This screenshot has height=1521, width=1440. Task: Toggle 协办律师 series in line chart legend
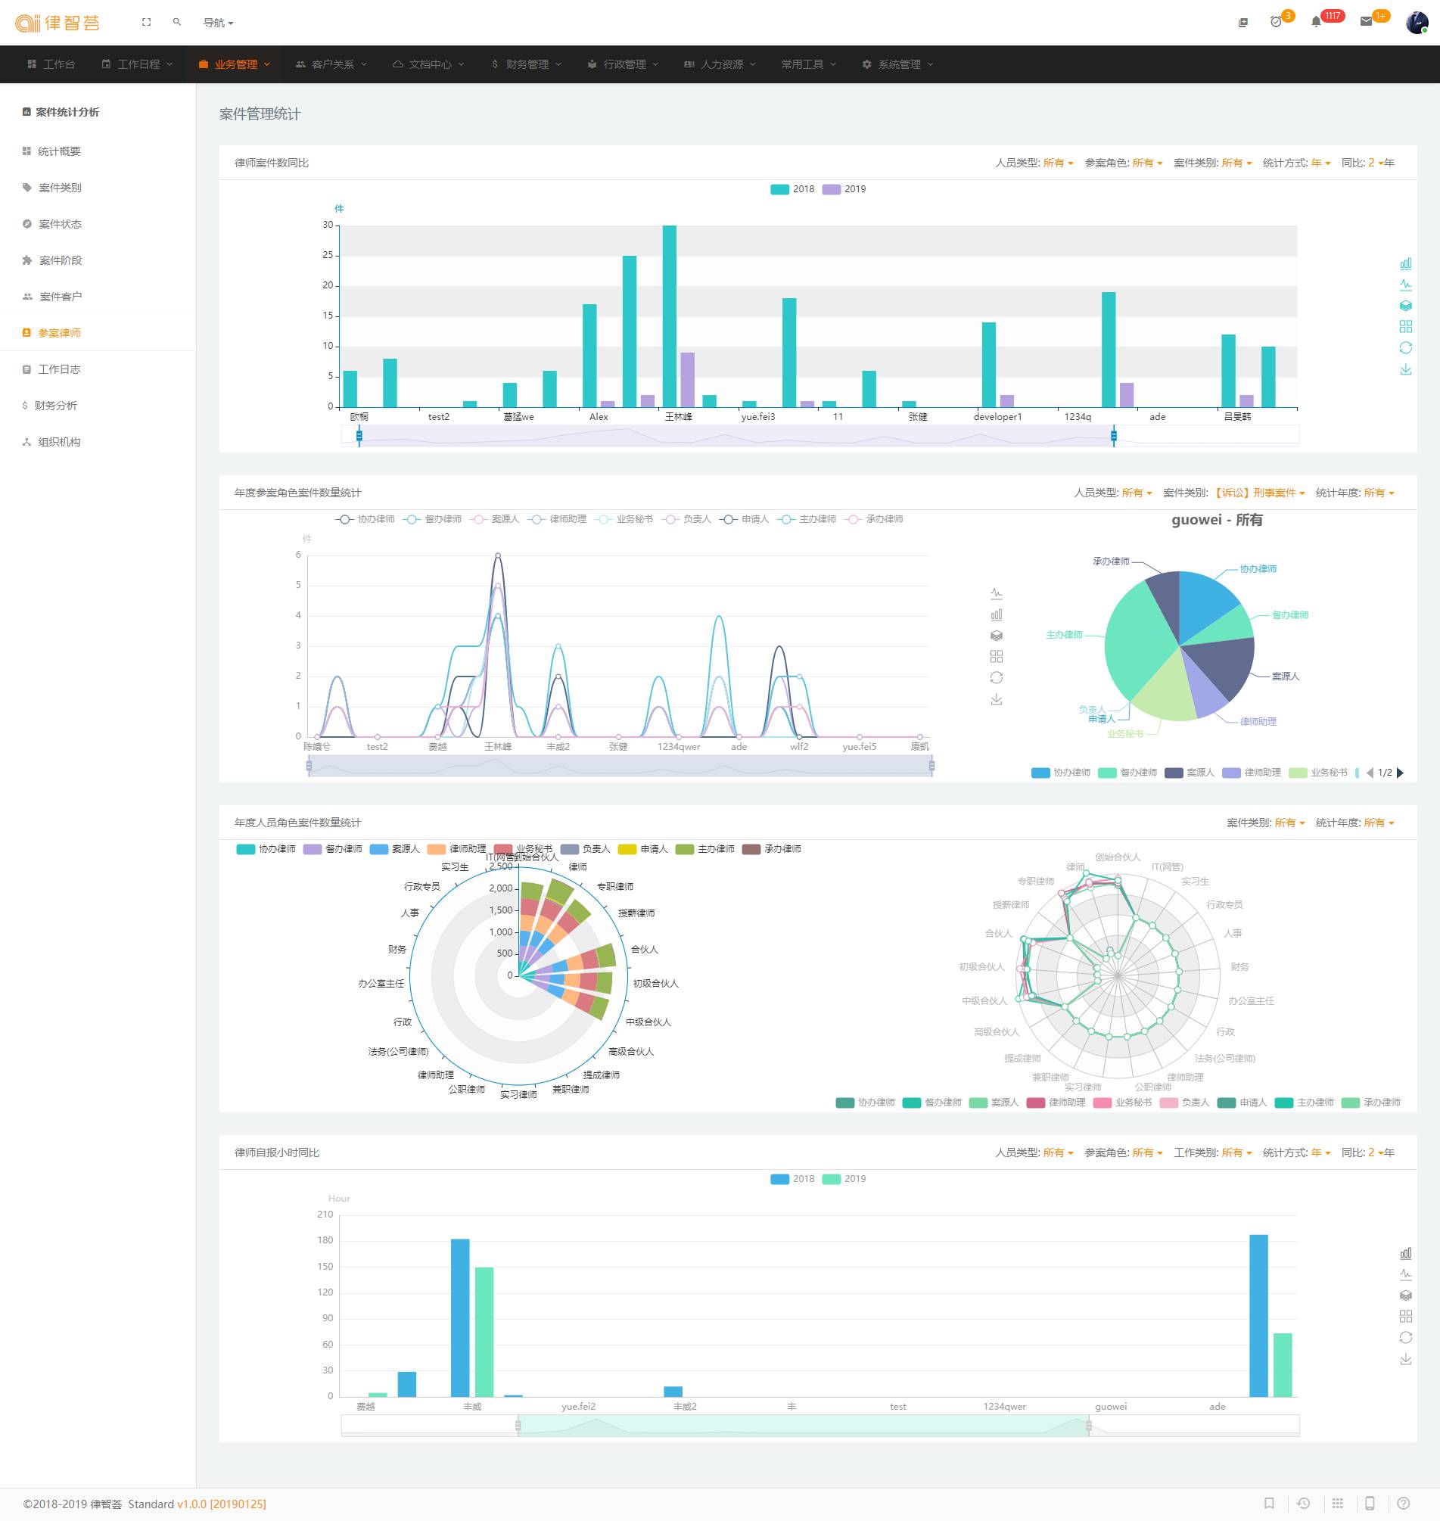365,520
